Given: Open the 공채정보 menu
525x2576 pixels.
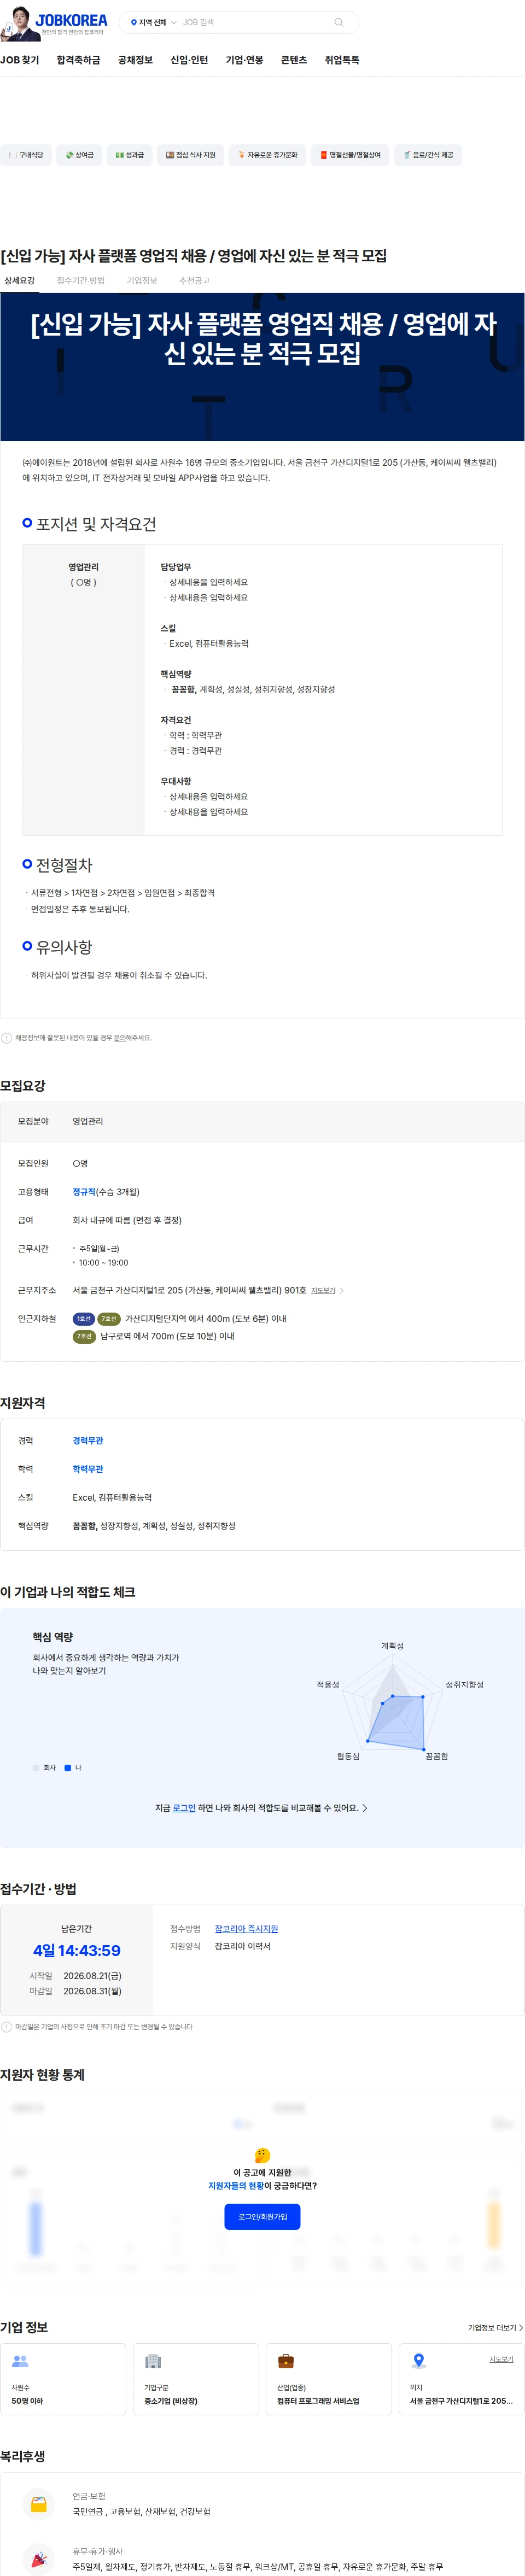Looking at the screenshot, I should [135, 60].
